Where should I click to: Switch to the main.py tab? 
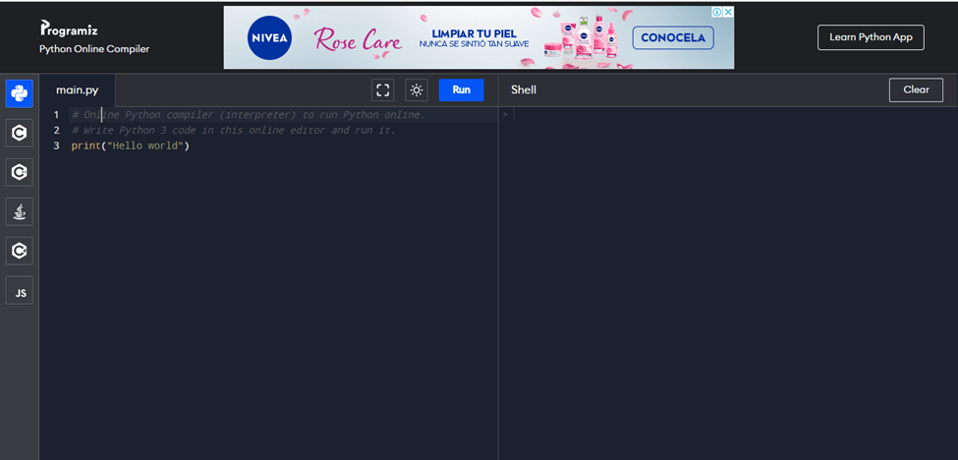pos(77,90)
